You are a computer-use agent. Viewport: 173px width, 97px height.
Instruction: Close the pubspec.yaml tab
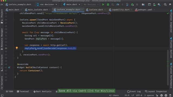(154, 10)
